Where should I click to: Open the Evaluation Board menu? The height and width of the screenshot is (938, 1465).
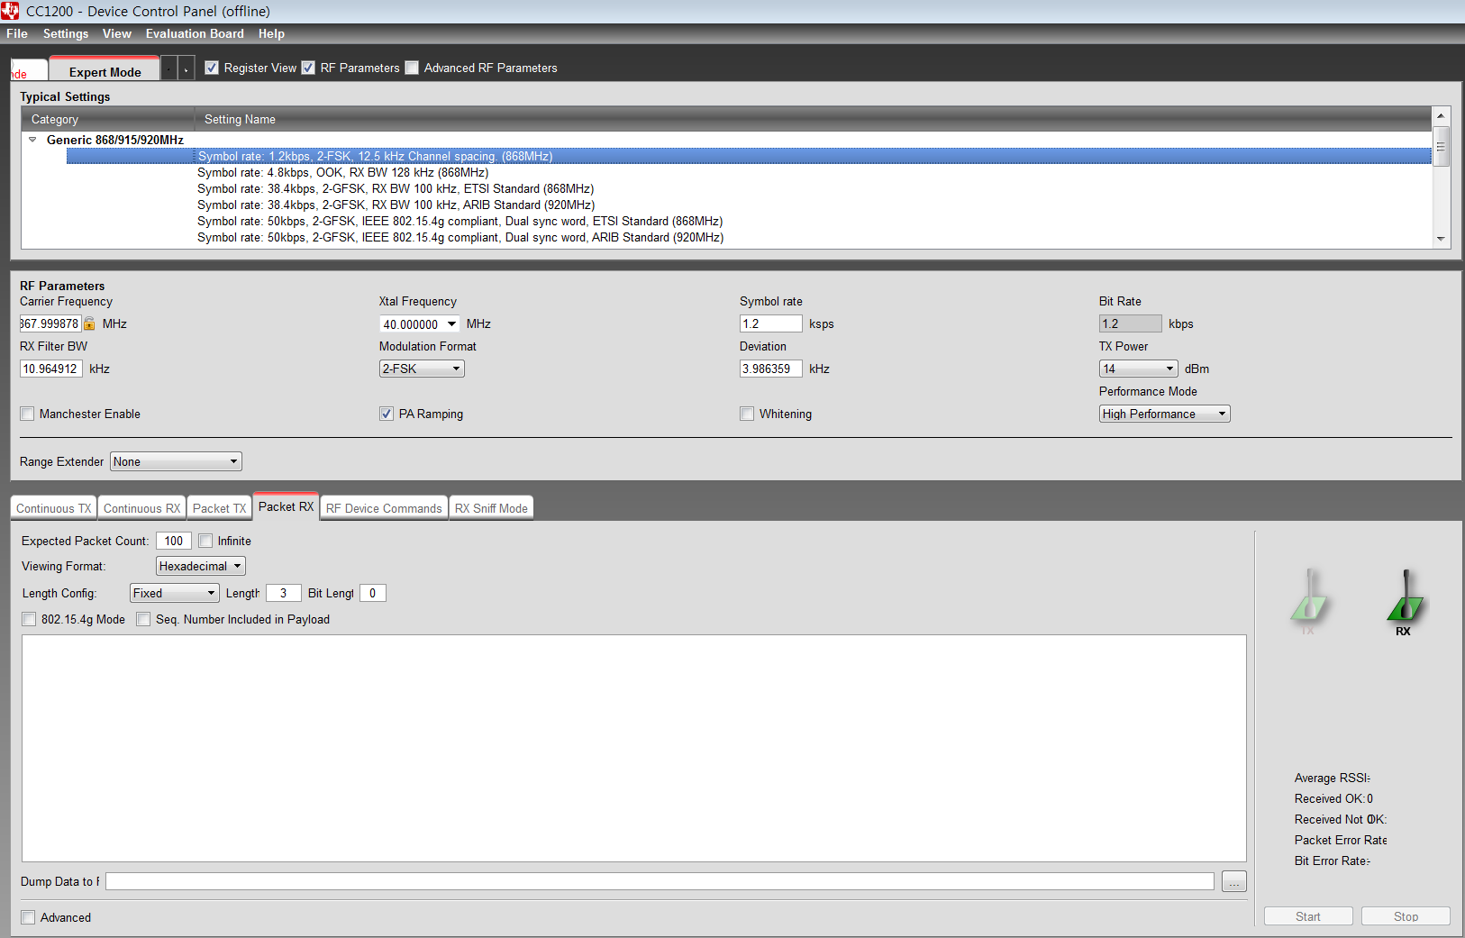click(x=195, y=33)
